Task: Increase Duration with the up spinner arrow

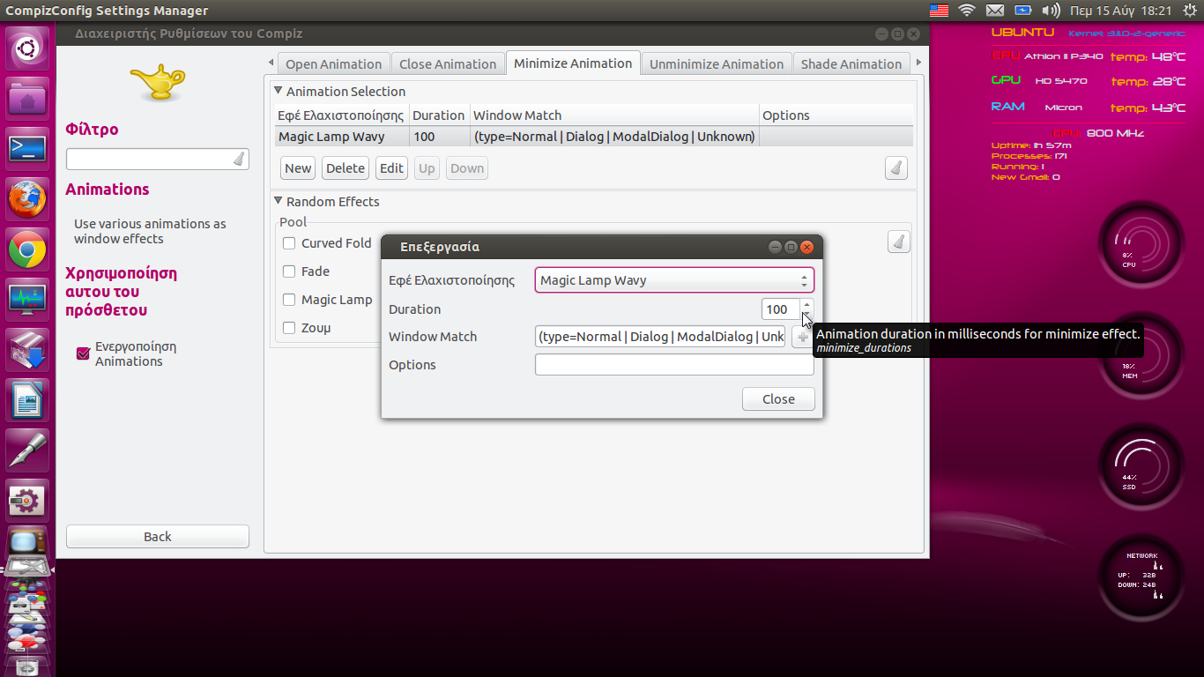Action: pos(806,304)
